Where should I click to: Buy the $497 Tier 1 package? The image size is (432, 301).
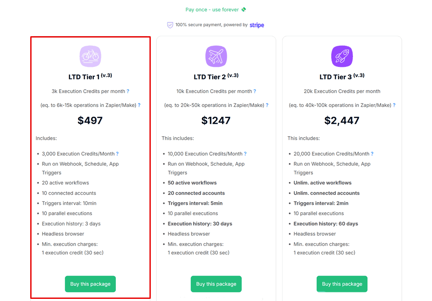[90, 284]
